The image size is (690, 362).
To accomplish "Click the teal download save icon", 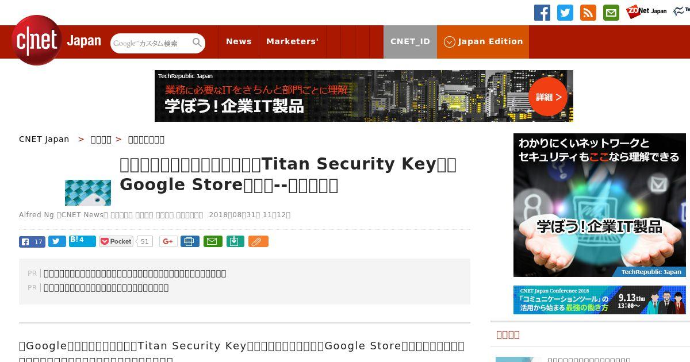I will point(235,241).
